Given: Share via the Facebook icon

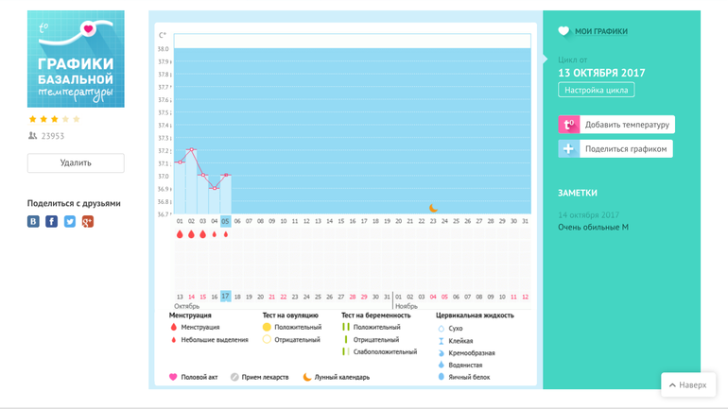Looking at the screenshot, I should coord(51,222).
